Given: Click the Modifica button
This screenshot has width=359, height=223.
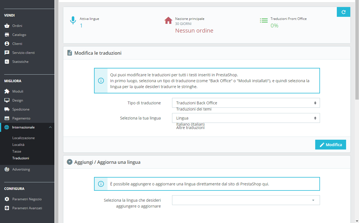Looking at the screenshot, I should 330,145.
